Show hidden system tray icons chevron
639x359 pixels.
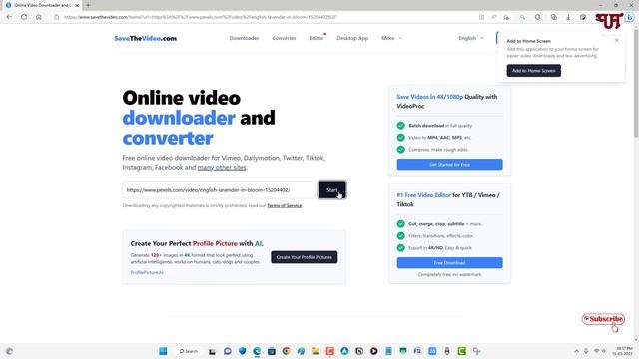(x=576, y=351)
